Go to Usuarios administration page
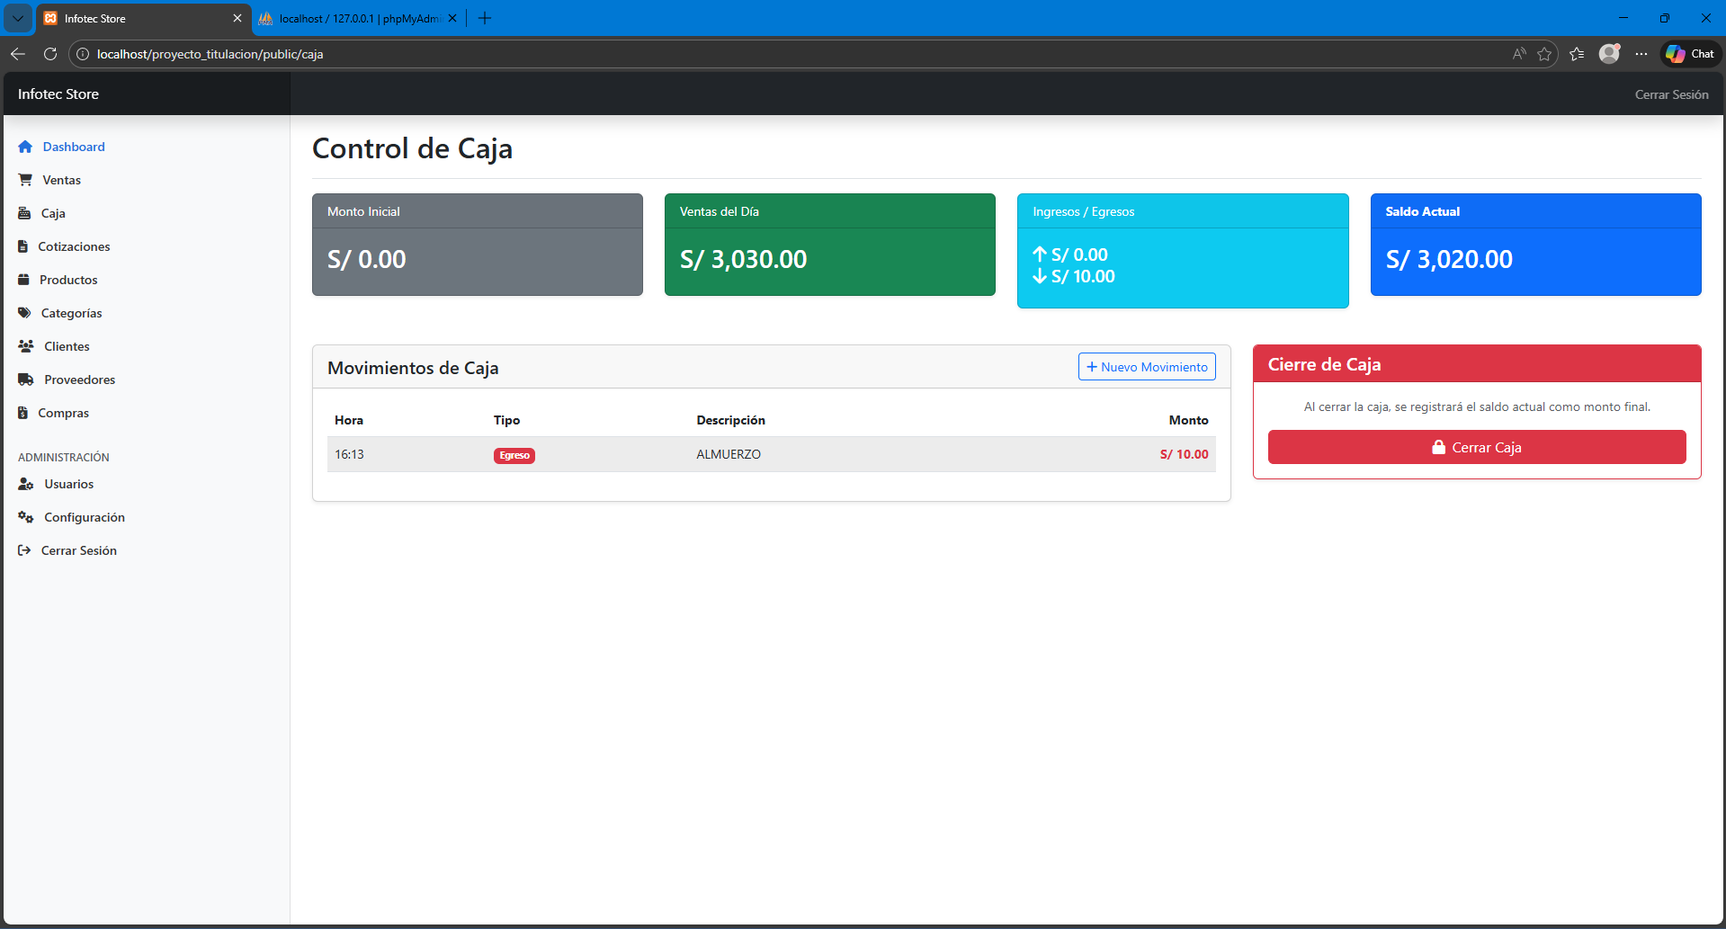Viewport: 1726px width, 929px height. point(68,484)
